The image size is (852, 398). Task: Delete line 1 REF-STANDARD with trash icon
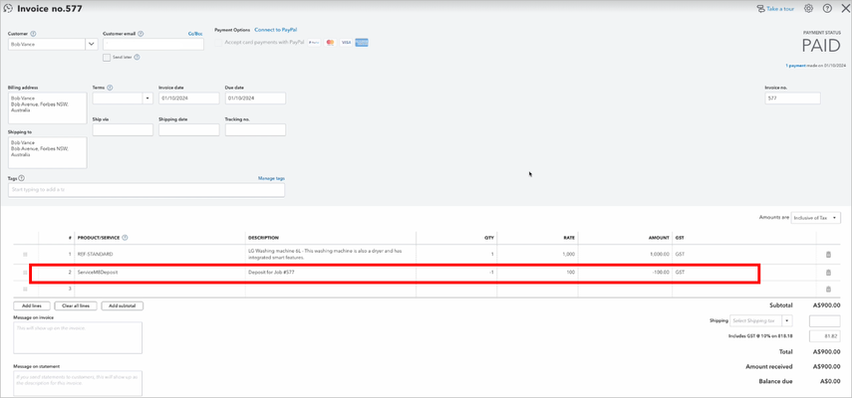click(x=829, y=255)
